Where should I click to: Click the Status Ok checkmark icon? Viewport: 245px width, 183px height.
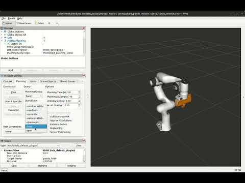(x=8, y=44)
